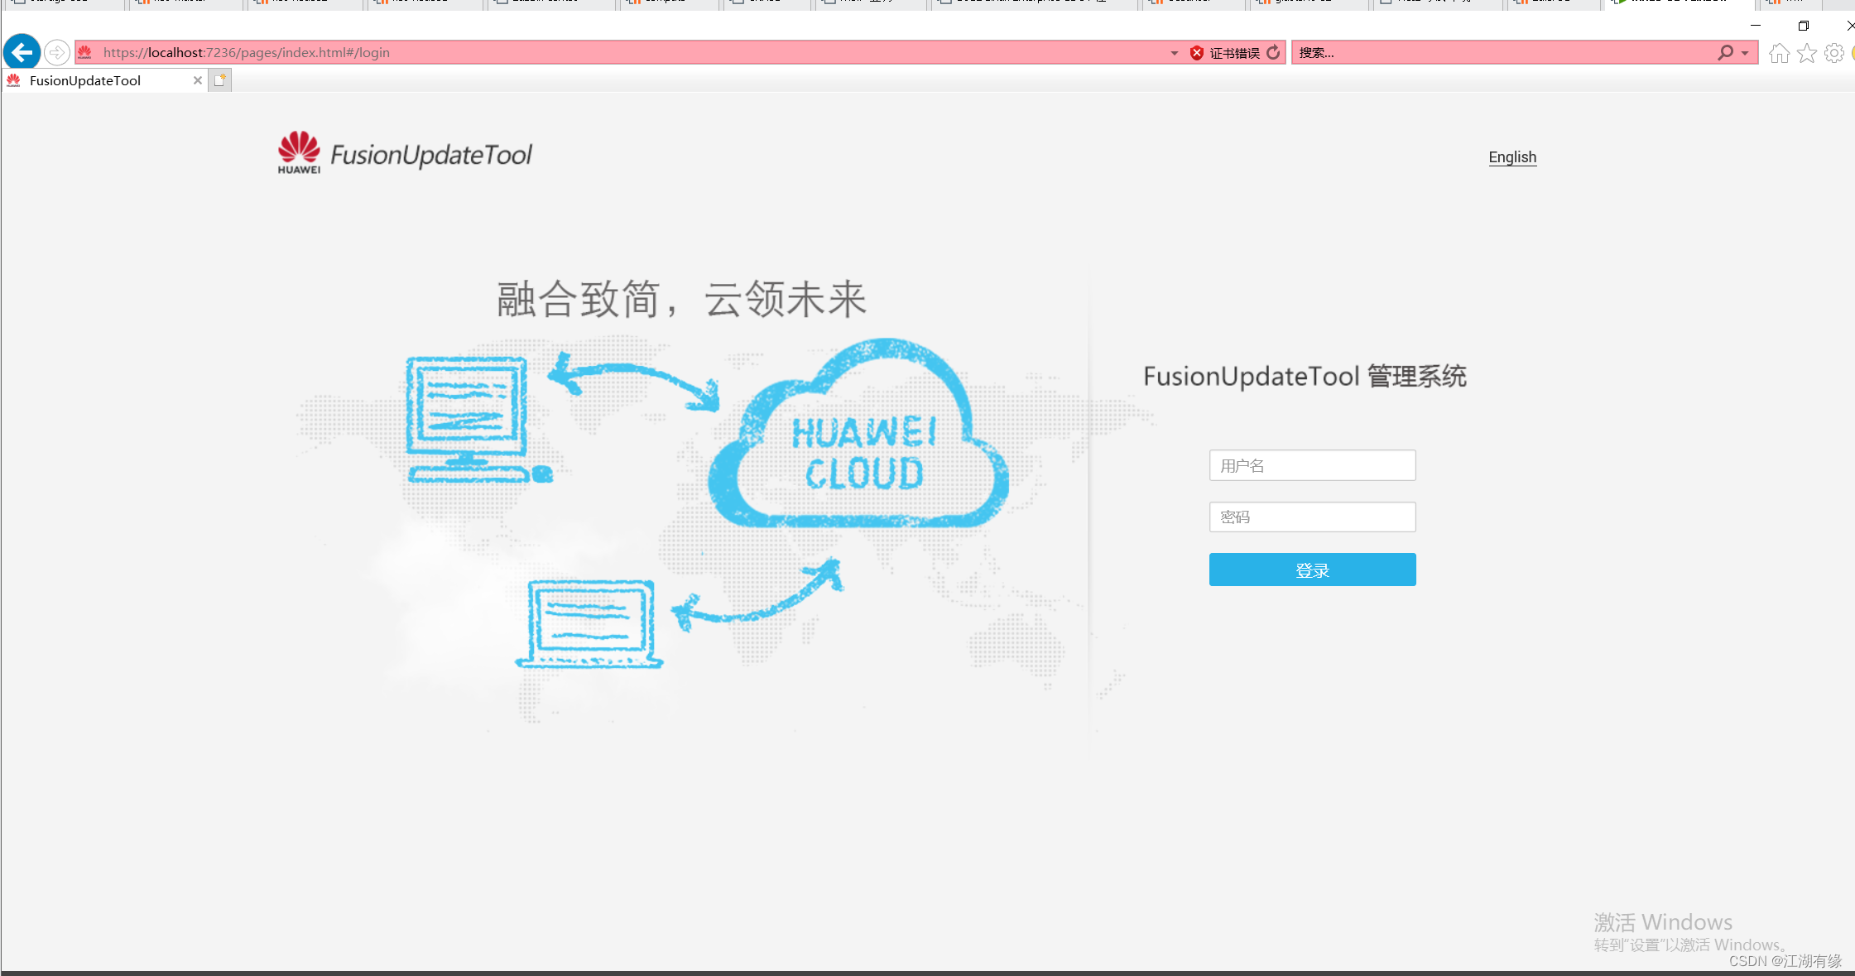Click the browser forward arrow button
The image size is (1855, 976).
tap(56, 52)
